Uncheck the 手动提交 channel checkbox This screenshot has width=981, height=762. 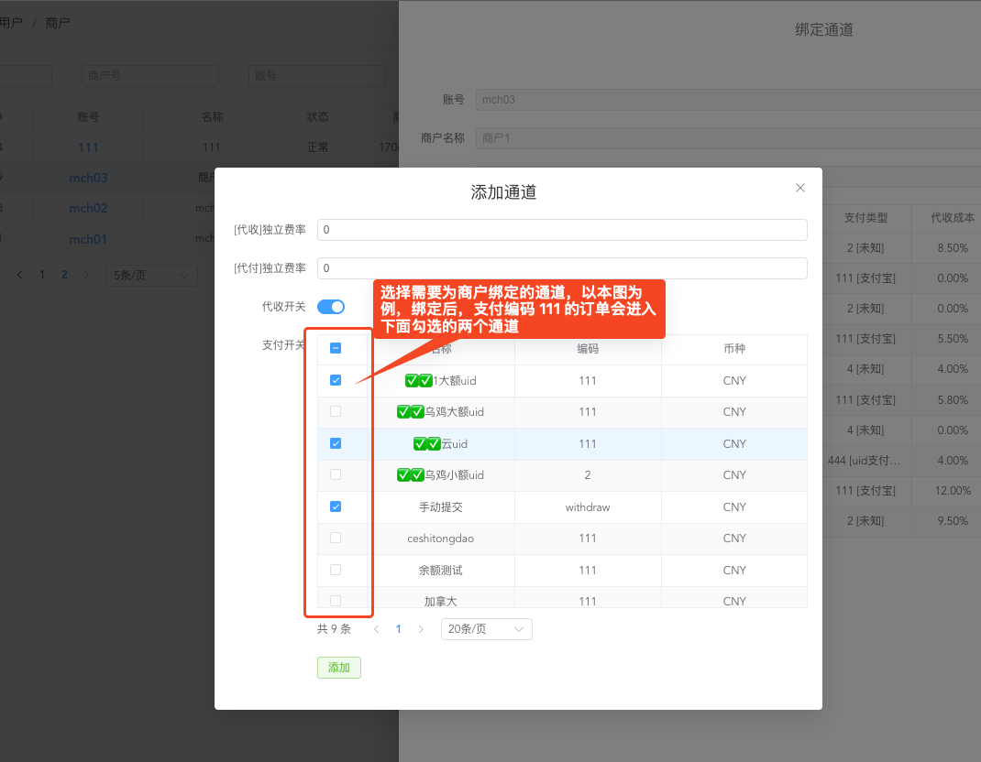coord(336,506)
